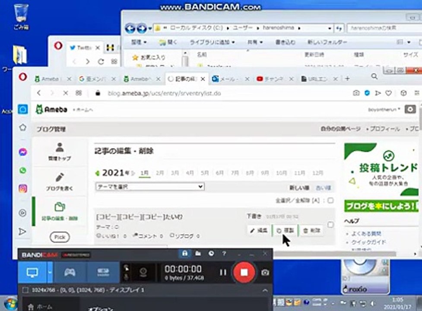This screenshot has height=311, width=422.
Task: Open Opera menu logo in front window
Action: coord(23,77)
